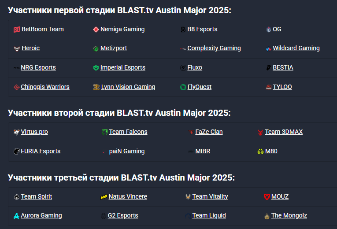Open the FaZe Clan link
Image resolution: width=337 pixels, height=229 pixels.
click(x=209, y=132)
